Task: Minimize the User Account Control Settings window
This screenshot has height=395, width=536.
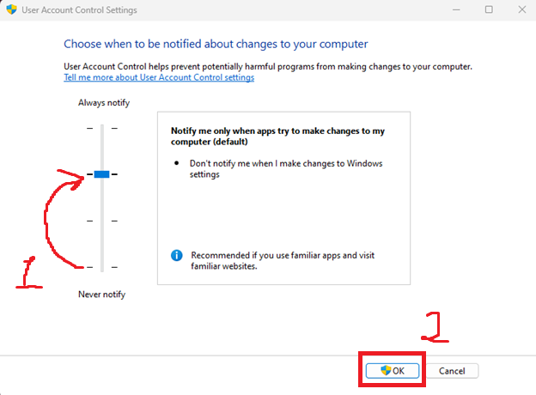Action: coord(456,9)
